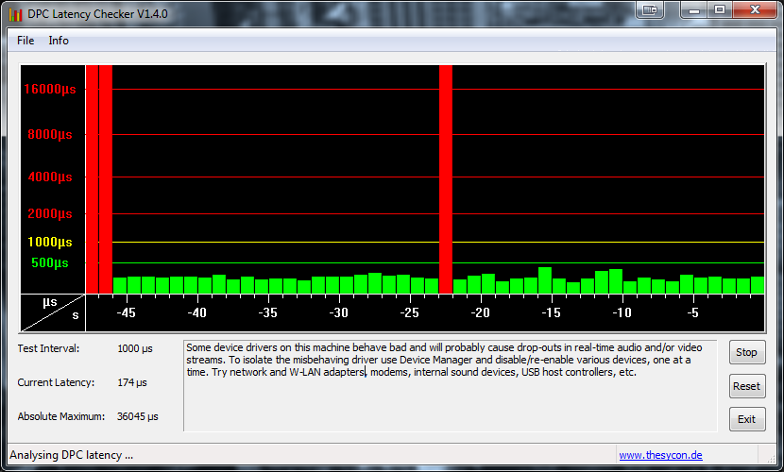
Task: Click the 'Analysing DPC latency ...' status text
Action: tap(72, 455)
